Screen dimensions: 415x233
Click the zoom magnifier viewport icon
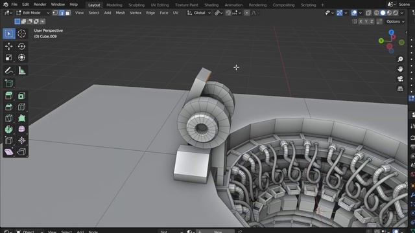point(400,59)
